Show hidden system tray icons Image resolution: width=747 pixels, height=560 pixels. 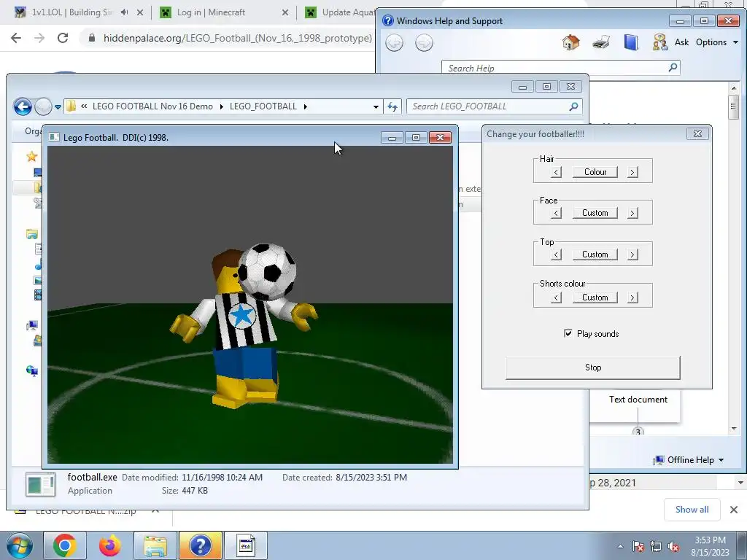click(x=620, y=547)
